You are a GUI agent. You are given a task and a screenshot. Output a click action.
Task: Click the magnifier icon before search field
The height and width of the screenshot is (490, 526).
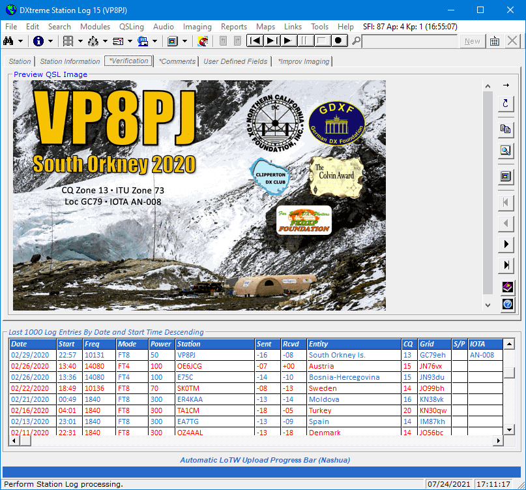coord(356,41)
